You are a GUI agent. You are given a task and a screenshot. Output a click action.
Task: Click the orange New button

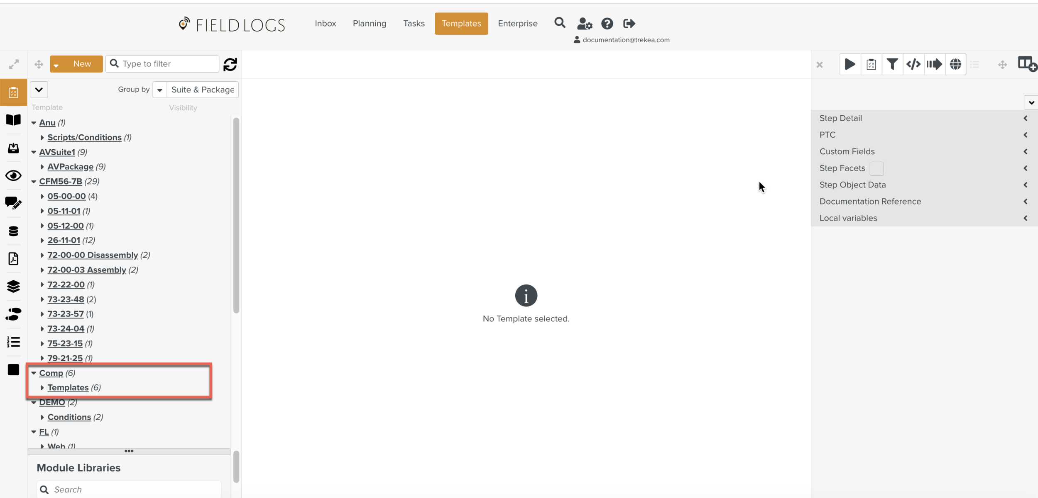pyautogui.click(x=82, y=64)
